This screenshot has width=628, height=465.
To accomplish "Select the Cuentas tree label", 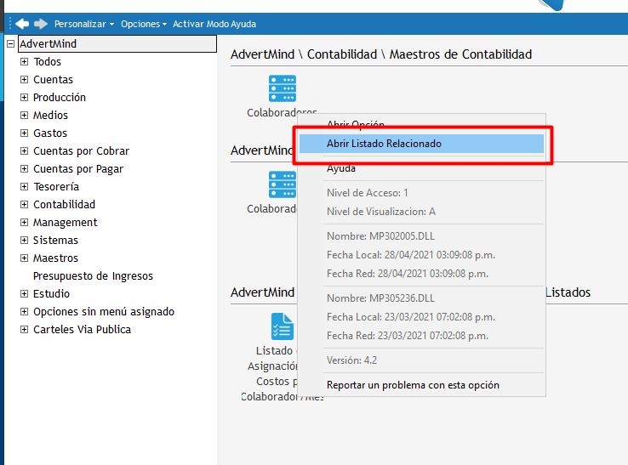I will pos(53,80).
